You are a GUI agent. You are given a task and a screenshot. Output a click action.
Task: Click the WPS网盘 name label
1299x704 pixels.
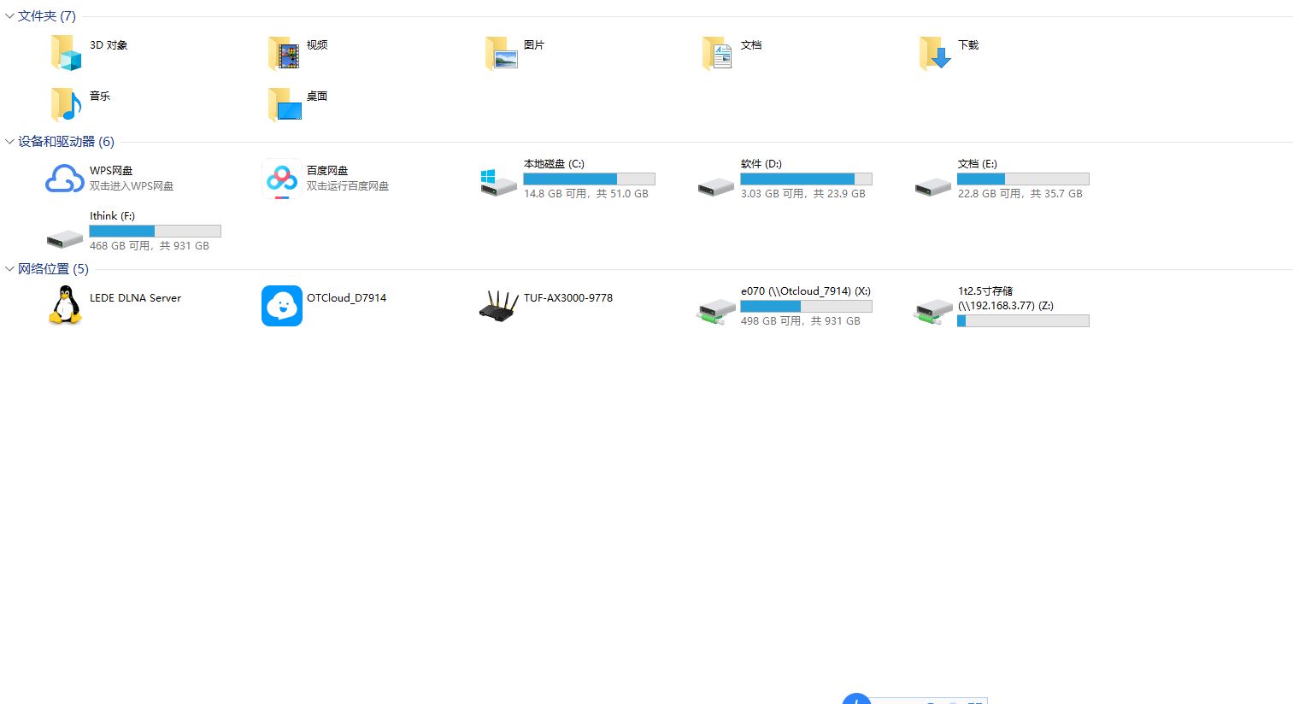tap(111, 171)
